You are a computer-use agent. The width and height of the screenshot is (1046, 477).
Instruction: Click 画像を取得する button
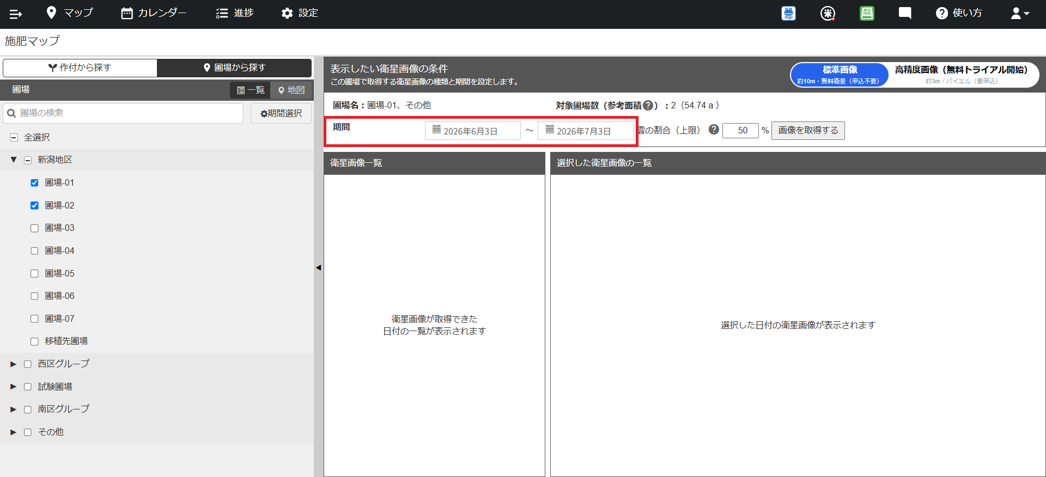pyautogui.click(x=808, y=131)
